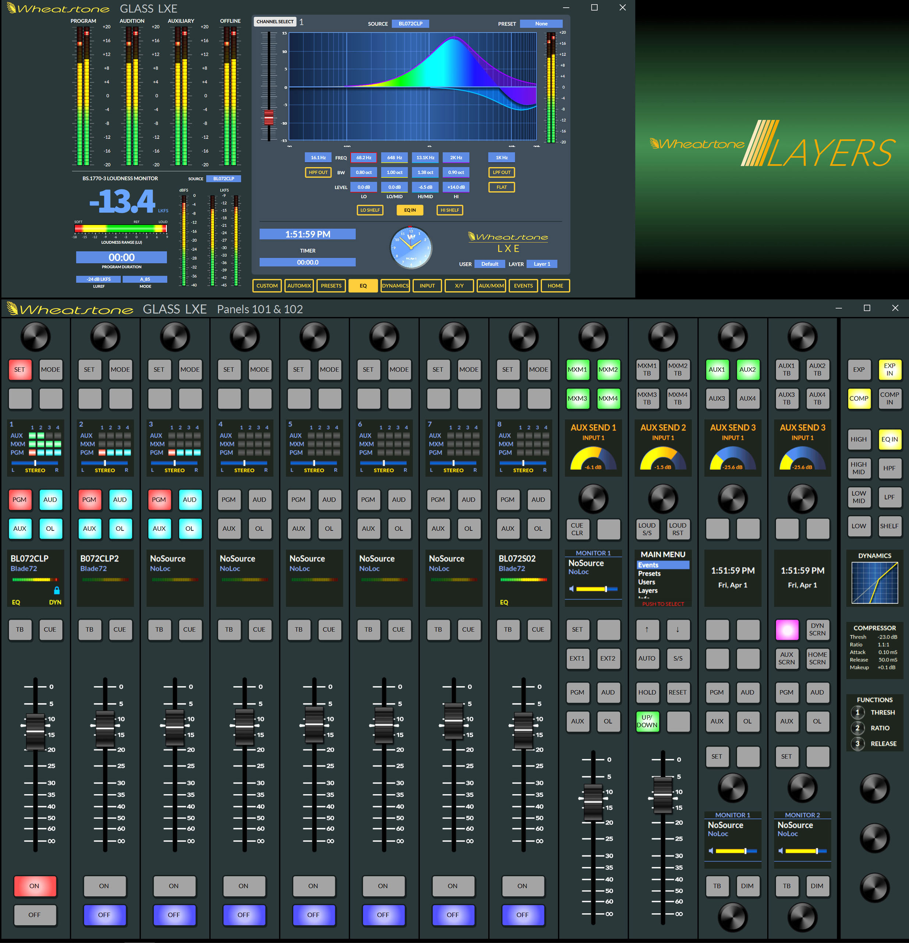Click the Monitor 2 speaker volume icon
This screenshot has height=943, width=909.
click(x=781, y=851)
